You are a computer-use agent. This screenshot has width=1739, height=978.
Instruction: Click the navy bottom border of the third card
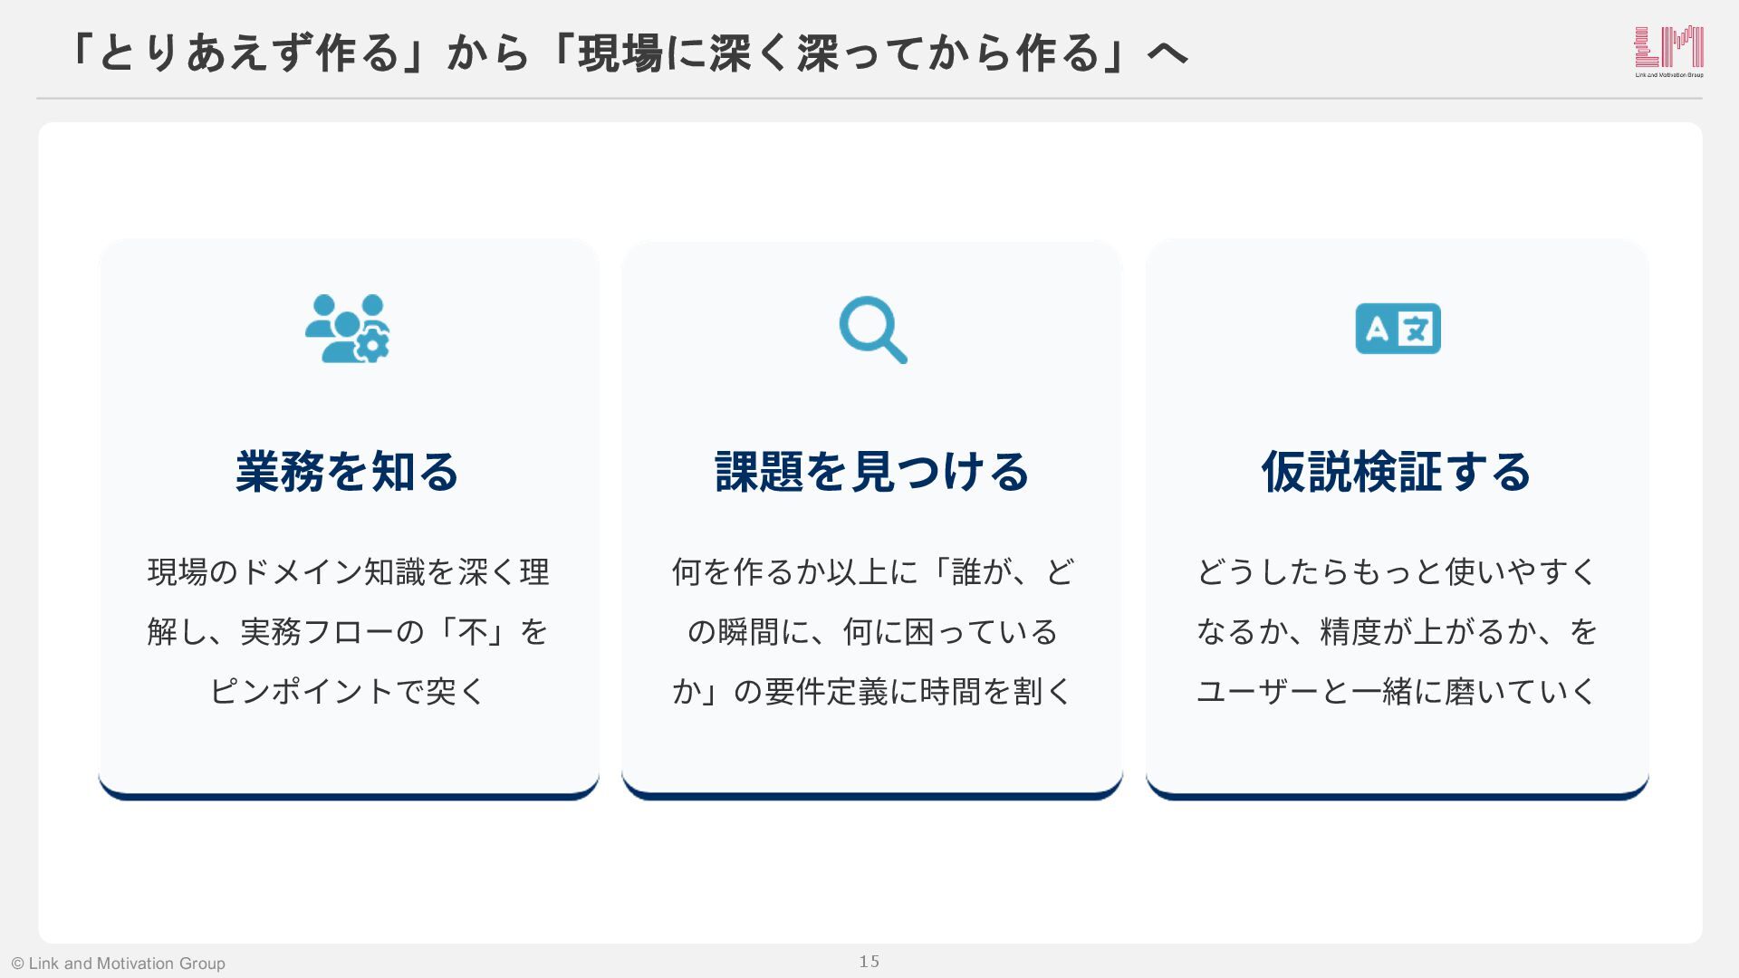tap(1397, 797)
